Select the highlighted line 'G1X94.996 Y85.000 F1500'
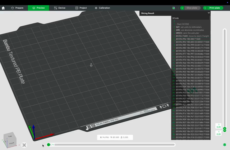Screen dimensions: 230x150 (x=191, y=39)
